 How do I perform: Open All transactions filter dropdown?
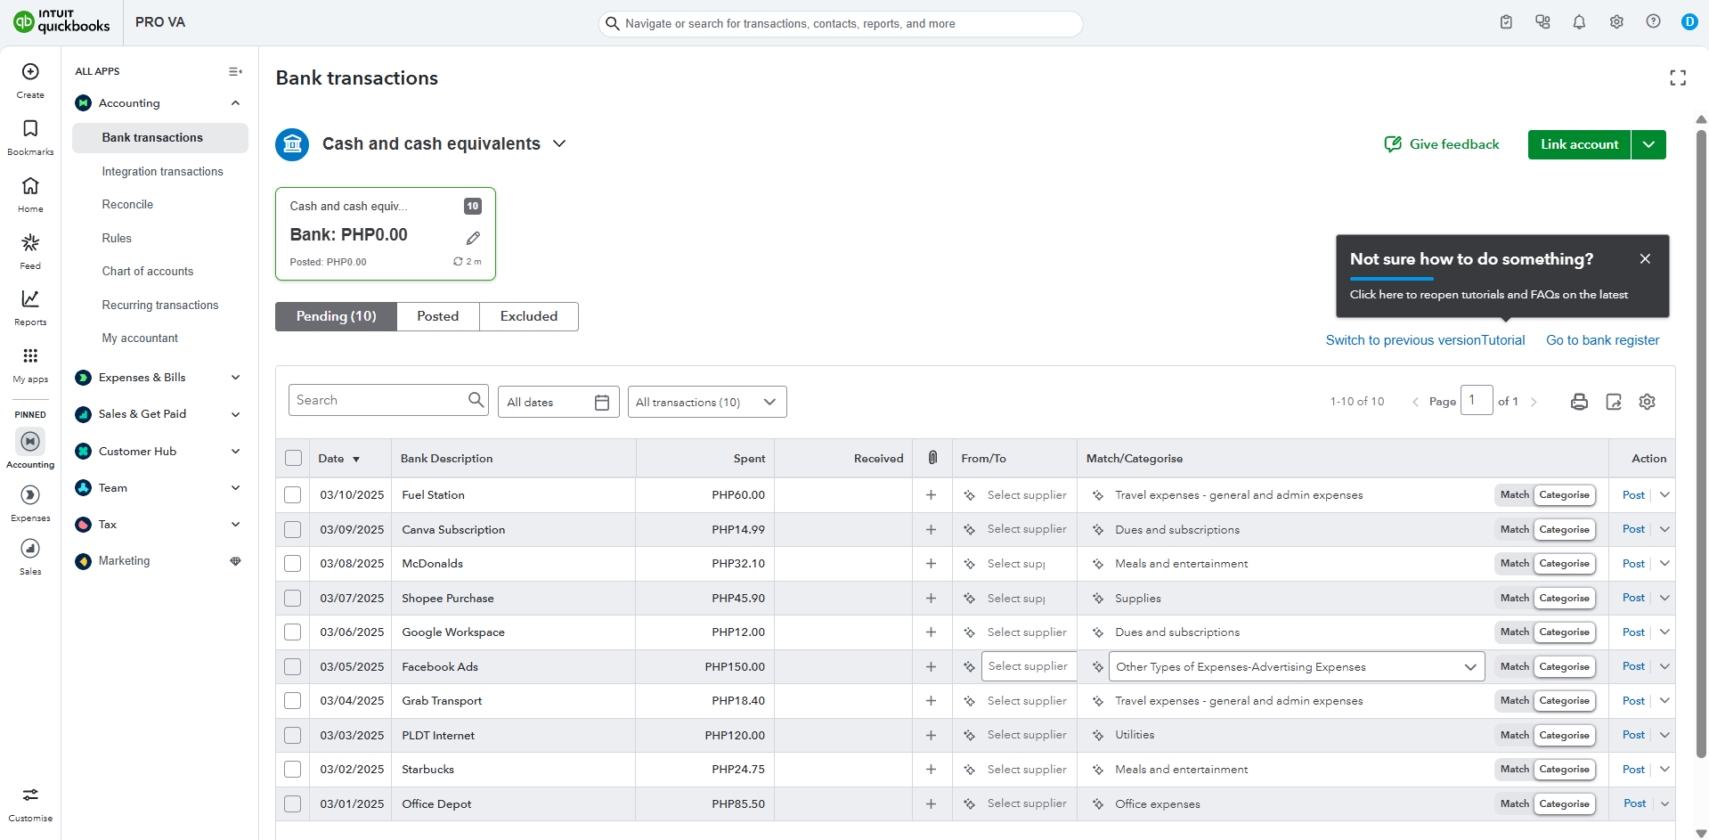click(x=706, y=402)
